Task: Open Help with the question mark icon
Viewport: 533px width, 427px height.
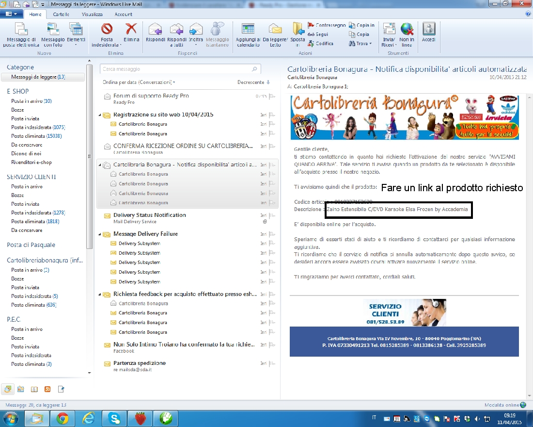Action: (528, 14)
